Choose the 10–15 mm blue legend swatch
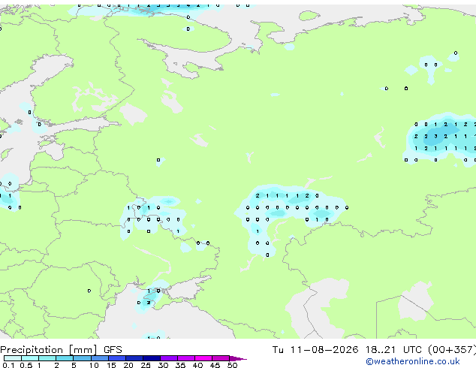 click(99, 358)
